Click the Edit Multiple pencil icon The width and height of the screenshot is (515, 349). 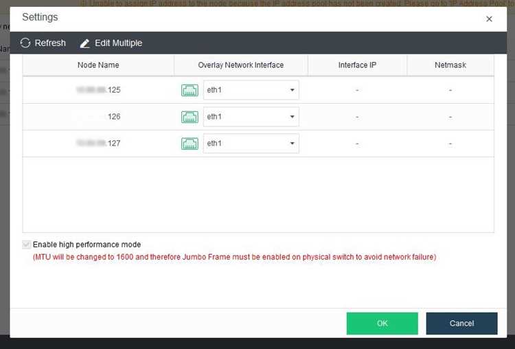[84, 43]
